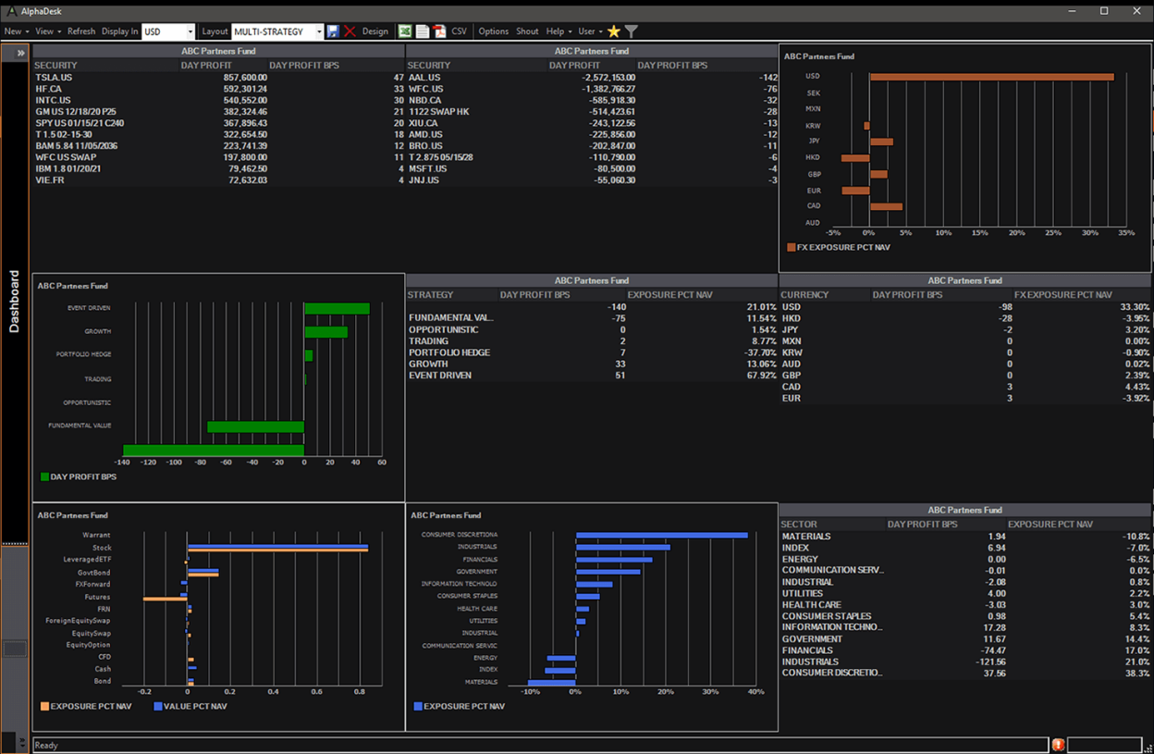Screen dimensions: 1154x754
Task: Open the Layout MULTI-STRATEGY dropdown
Action: (x=319, y=31)
